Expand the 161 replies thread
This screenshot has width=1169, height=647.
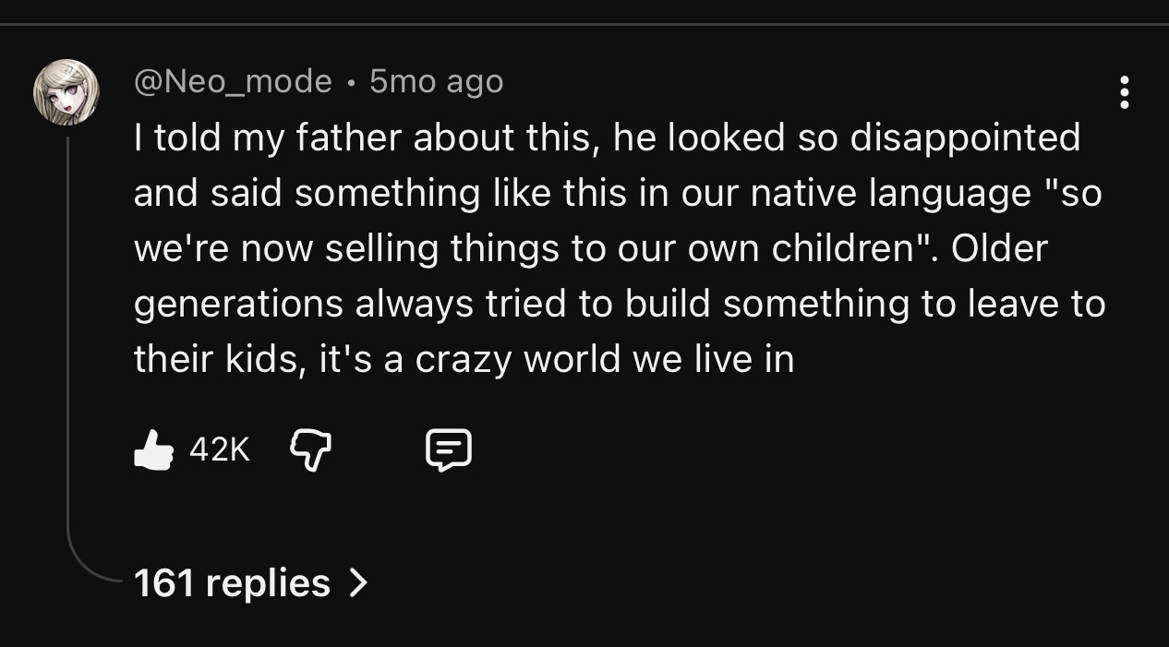click(x=232, y=582)
